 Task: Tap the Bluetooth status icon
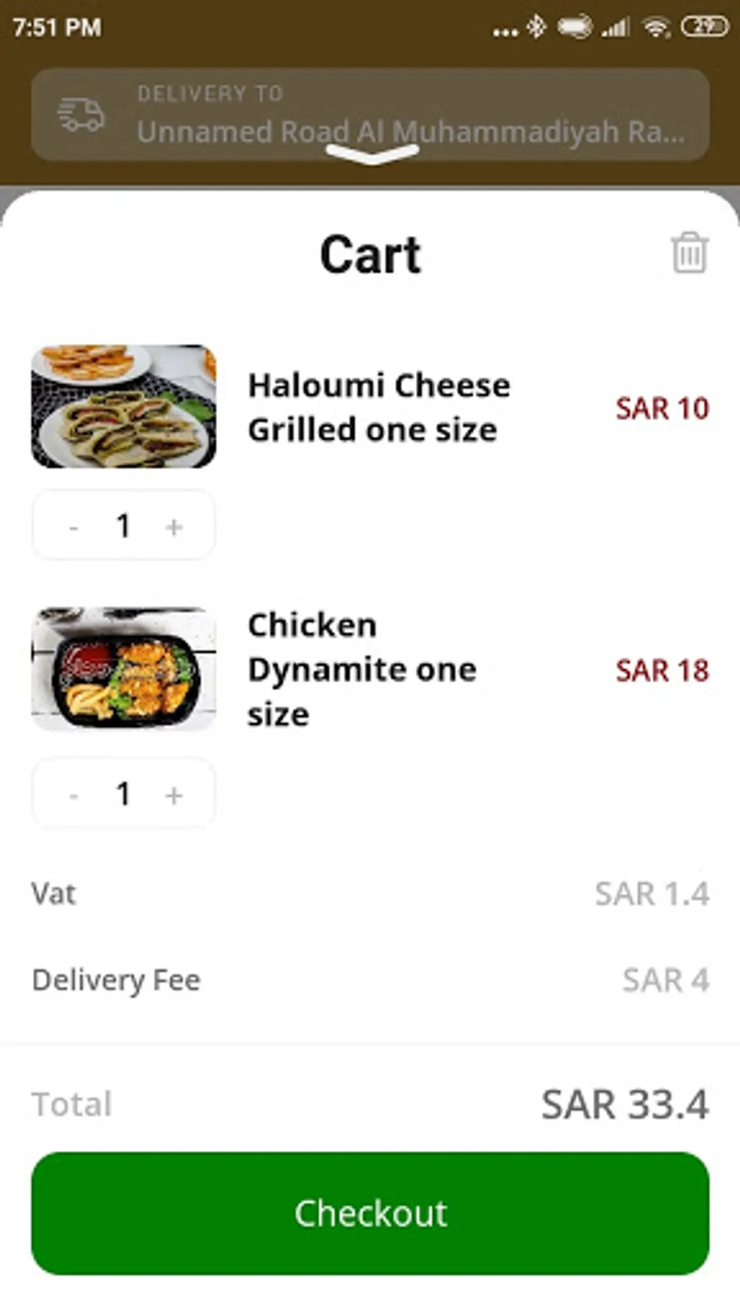[536, 27]
